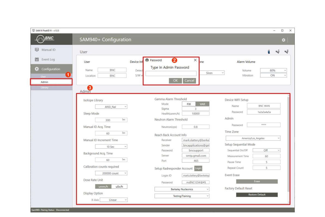Select urem/h dose rate unit
Image resolution: width=325 pixels, height=217 pixels.
coord(103,186)
